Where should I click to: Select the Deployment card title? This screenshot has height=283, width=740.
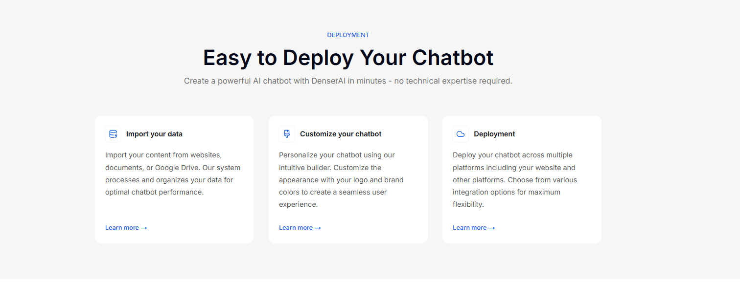(x=494, y=133)
